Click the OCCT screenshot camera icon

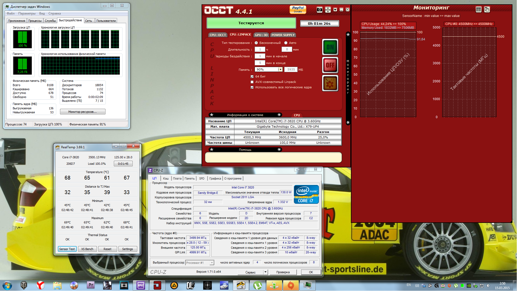319,10
